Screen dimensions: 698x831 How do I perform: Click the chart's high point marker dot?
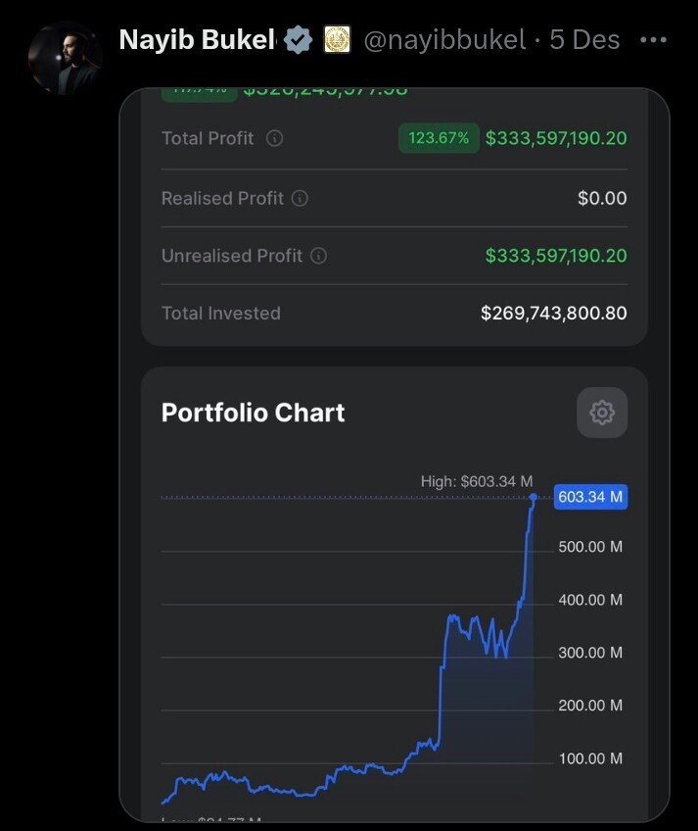point(534,497)
